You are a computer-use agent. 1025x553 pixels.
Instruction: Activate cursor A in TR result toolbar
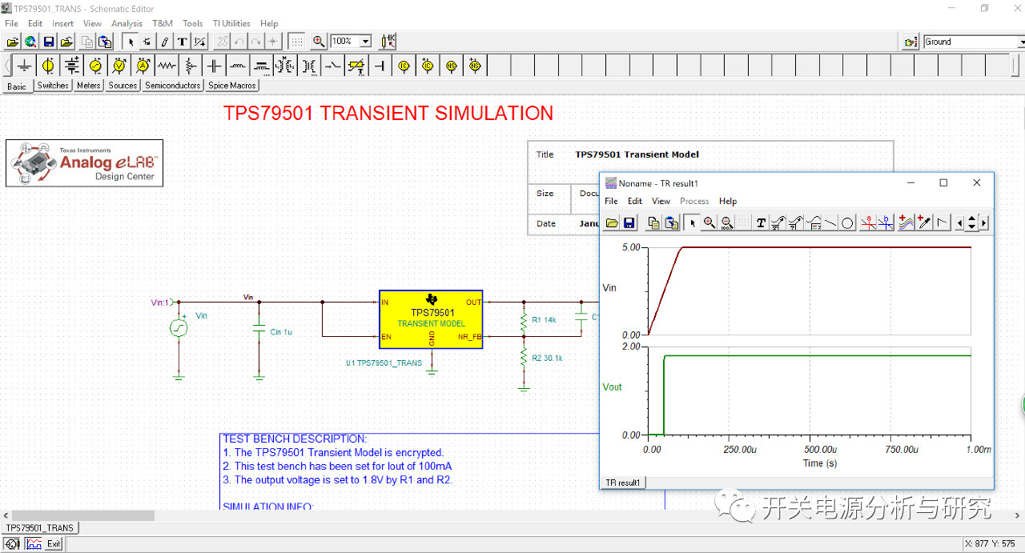click(x=868, y=223)
